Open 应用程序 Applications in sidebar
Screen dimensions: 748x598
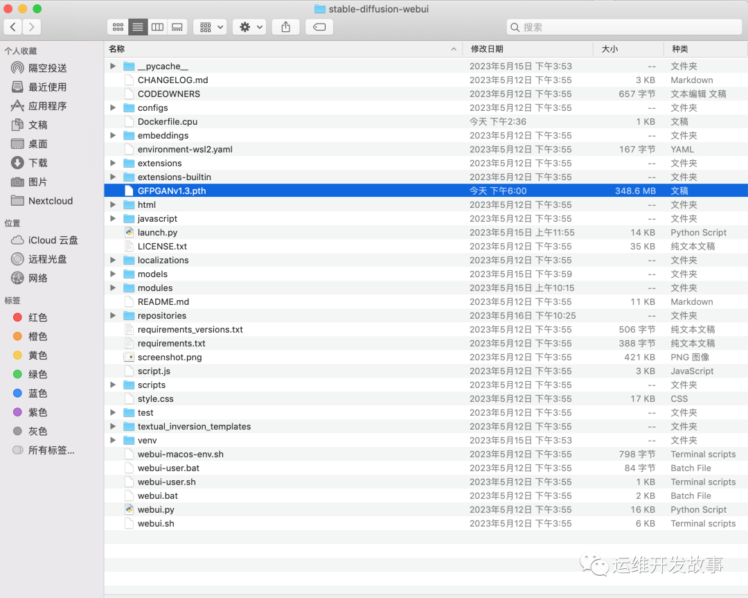39,106
